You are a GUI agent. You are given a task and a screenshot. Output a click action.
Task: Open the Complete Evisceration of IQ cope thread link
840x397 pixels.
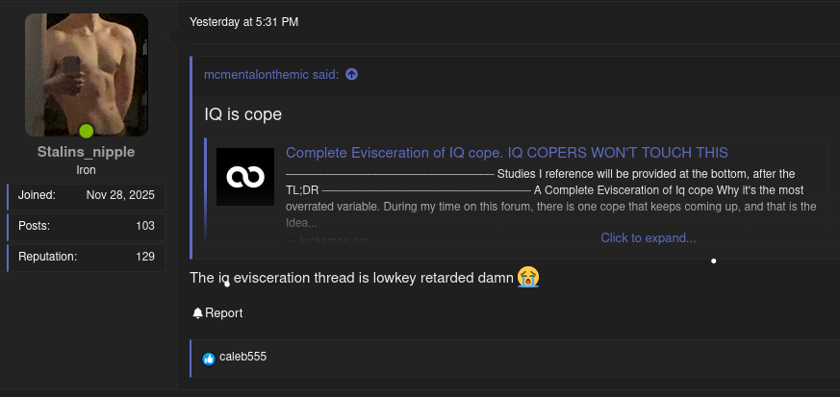pyautogui.click(x=506, y=153)
